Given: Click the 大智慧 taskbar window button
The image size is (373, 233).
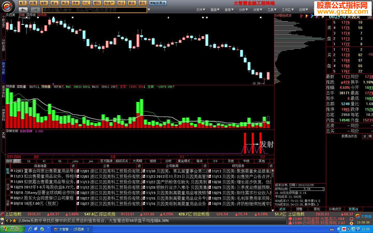Looking at the screenshot, I should point(72,229).
